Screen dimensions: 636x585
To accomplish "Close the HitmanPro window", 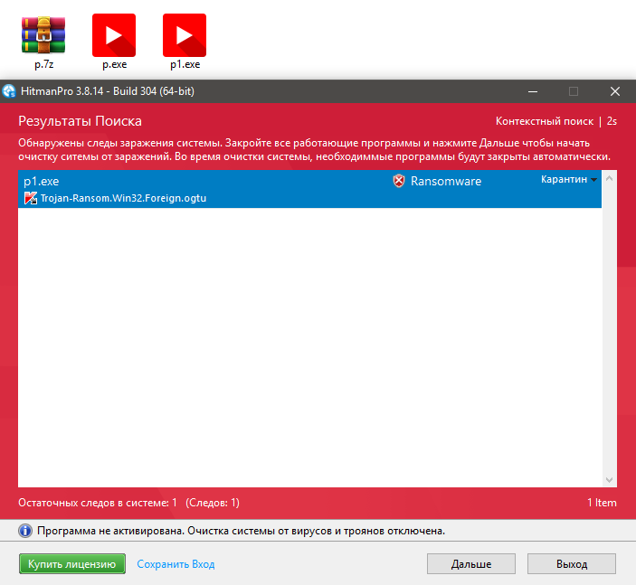I will click(615, 91).
